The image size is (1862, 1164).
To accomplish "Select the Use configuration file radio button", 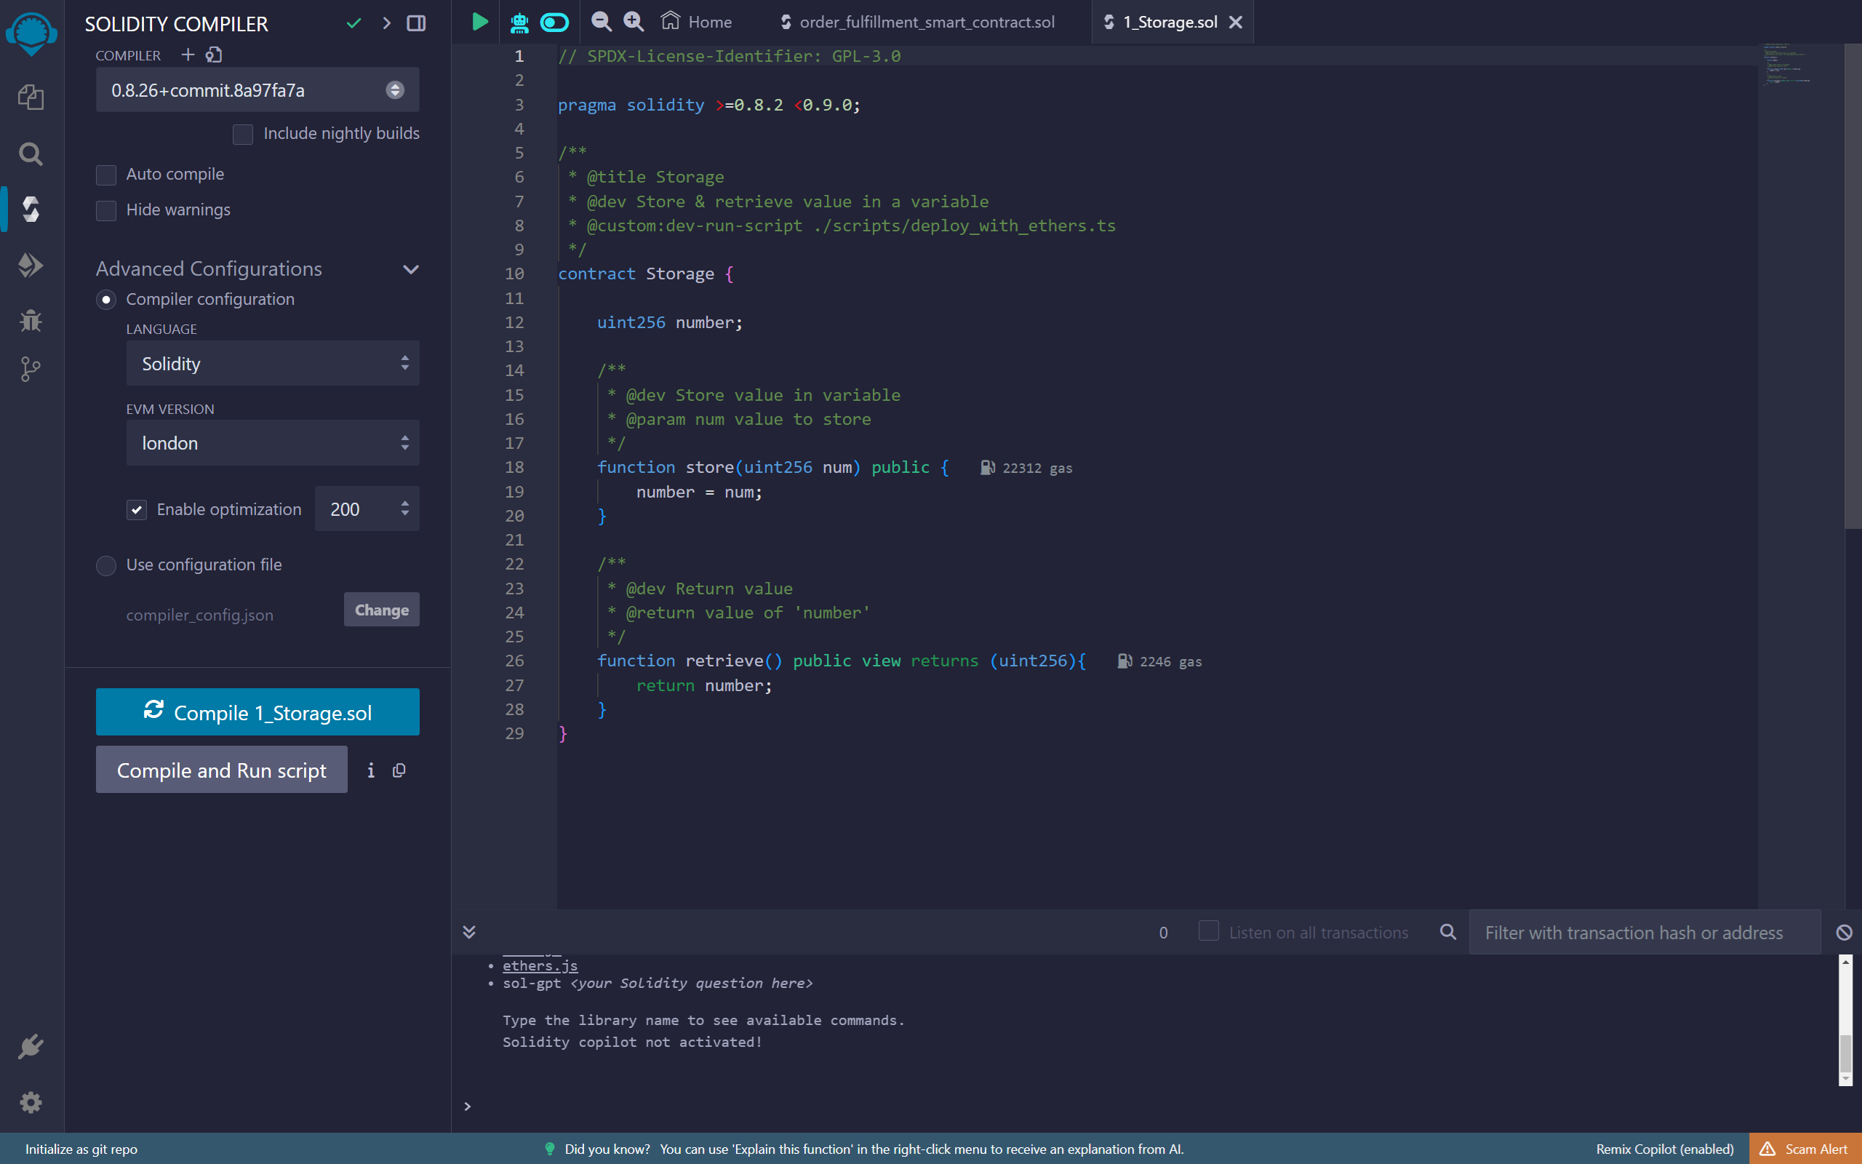I will pyautogui.click(x=106, y=565).
